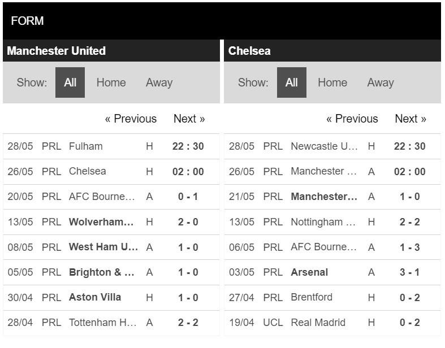Open the Real Madrid UCL match
445x348 pixels.
coord(332,323)
